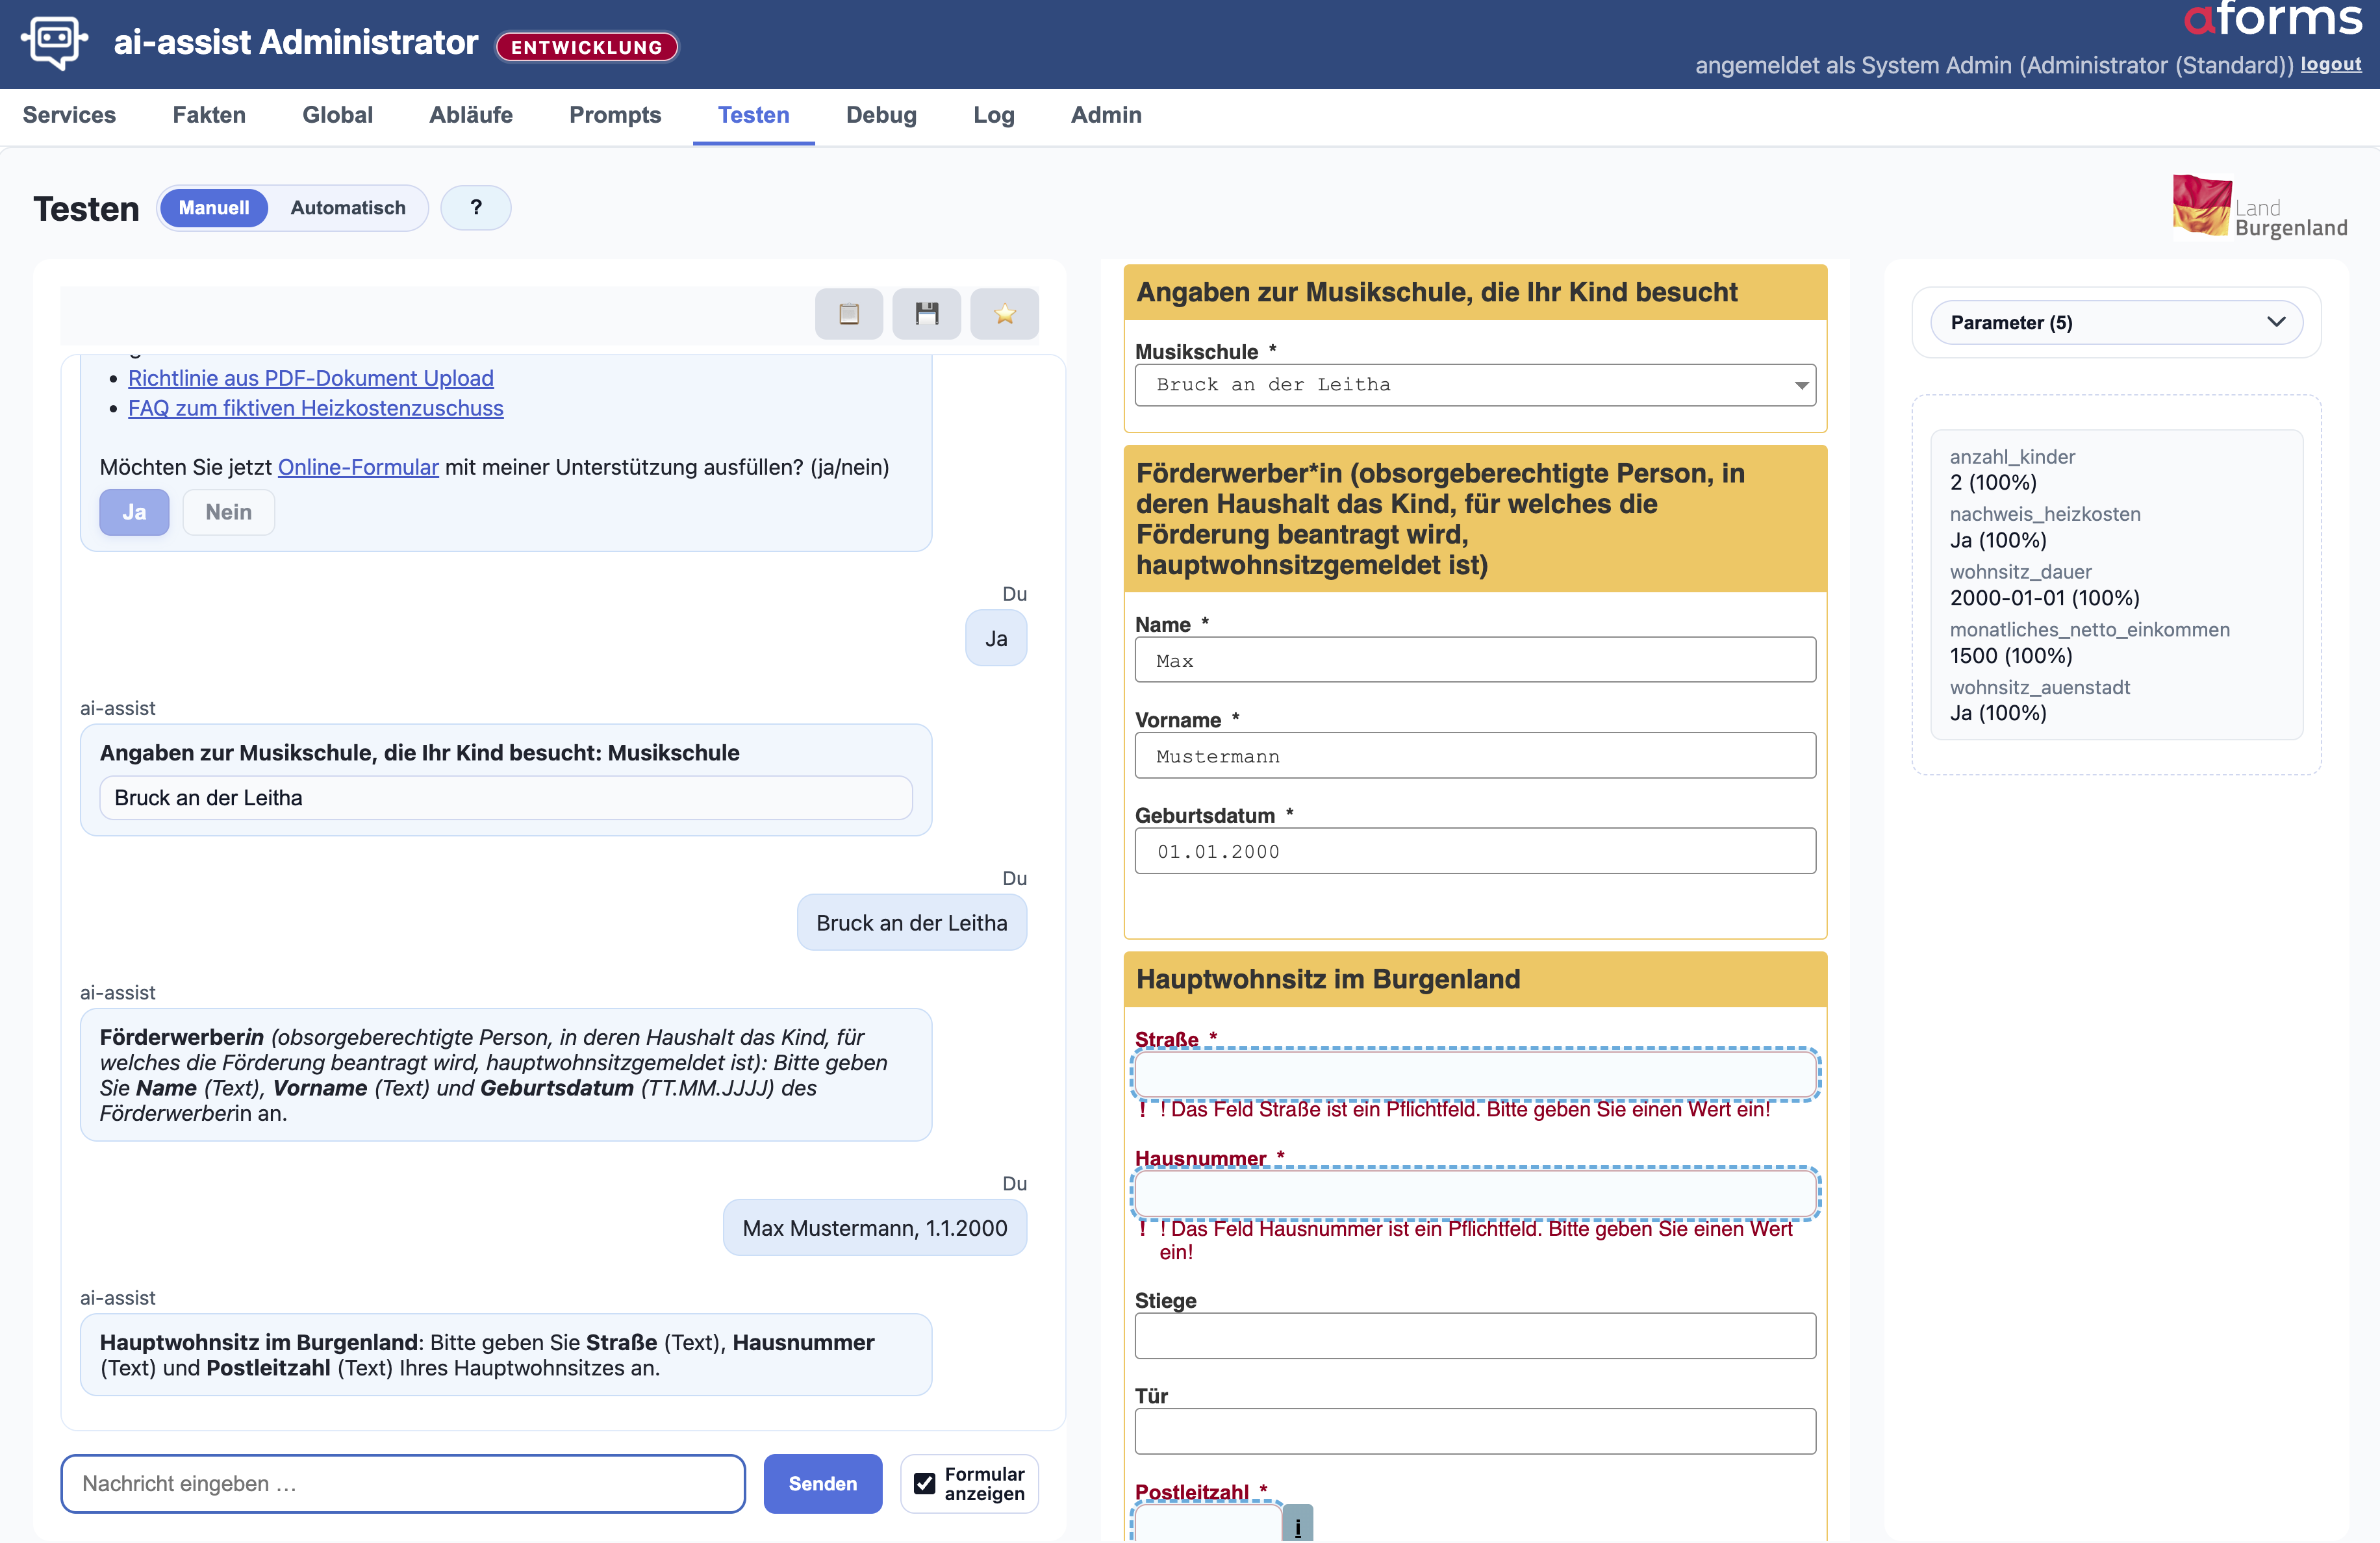The width and height of the screenshot is (2380, 1543).
Task: Click the wohnsitz_auenstadt parameter label
Action: (2039, 688)
